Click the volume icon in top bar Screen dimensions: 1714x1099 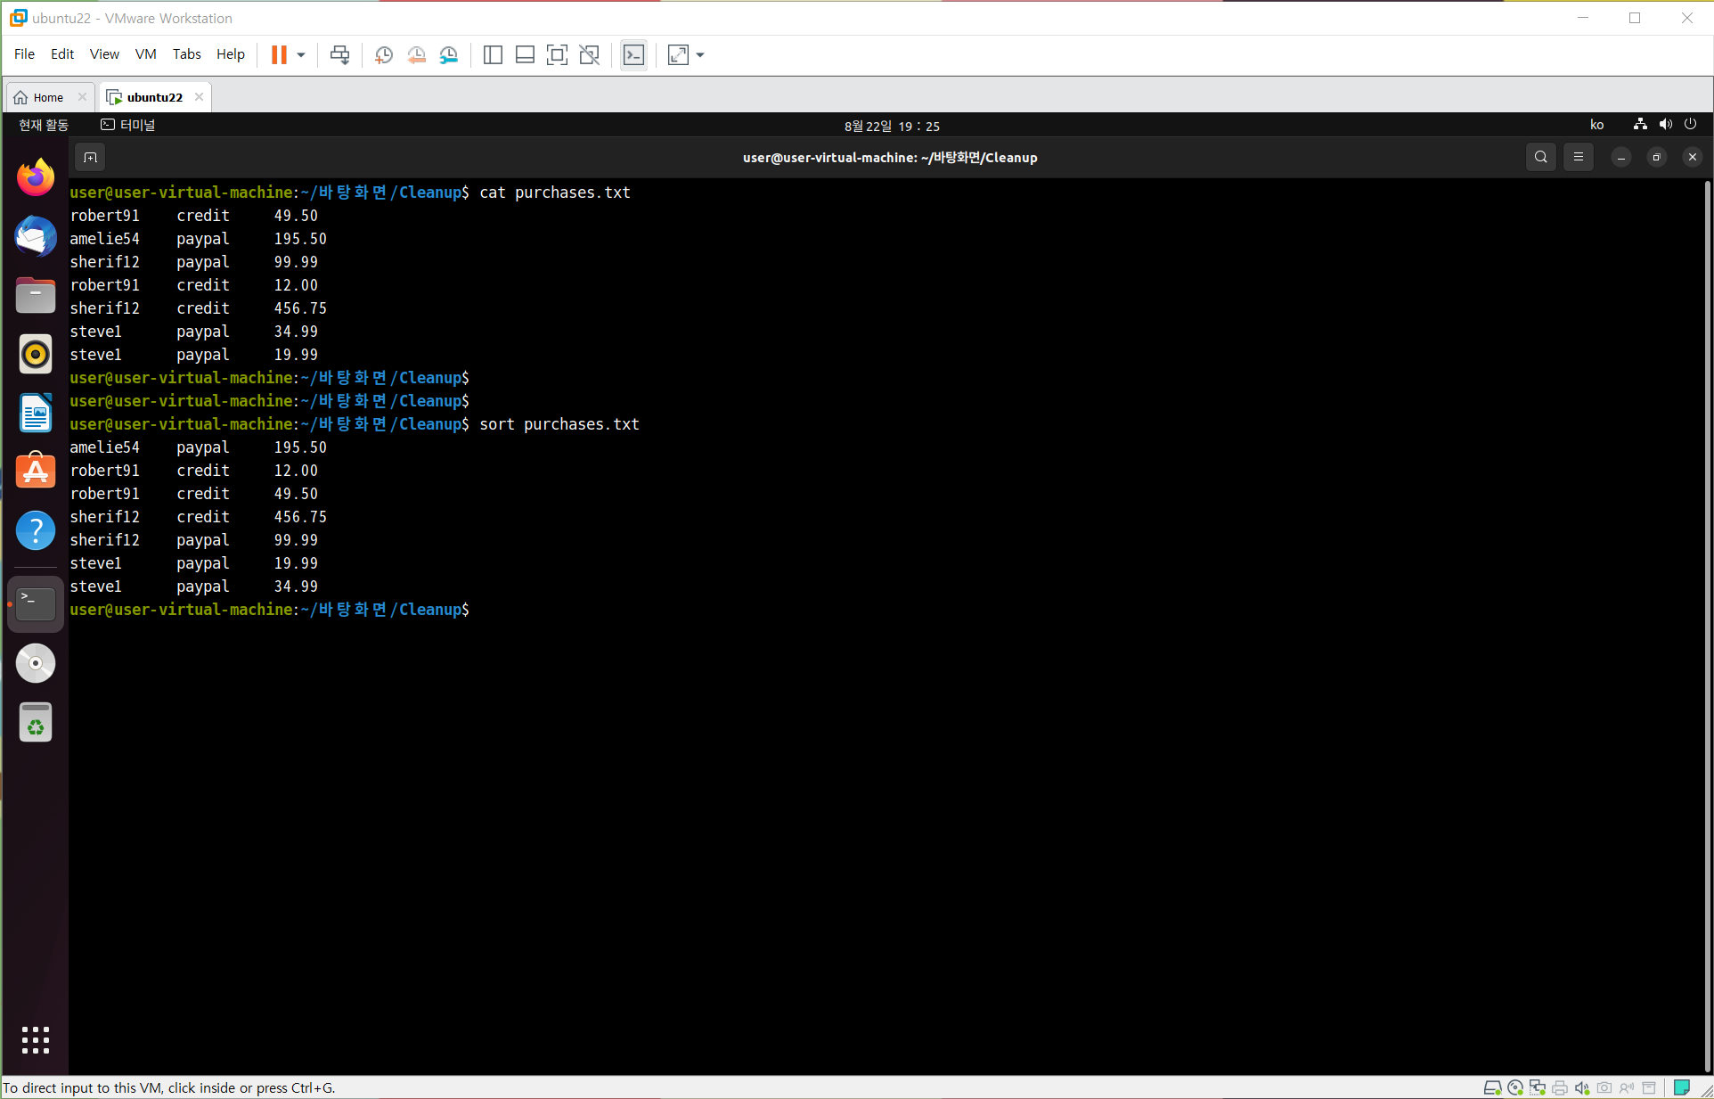(1665, 125)
